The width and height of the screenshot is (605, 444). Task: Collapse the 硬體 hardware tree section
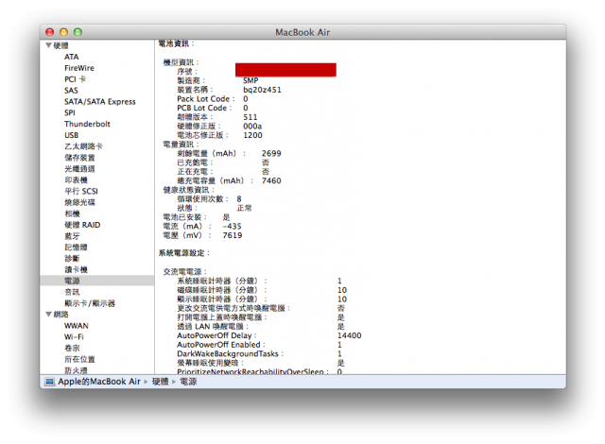click(48, 45)
